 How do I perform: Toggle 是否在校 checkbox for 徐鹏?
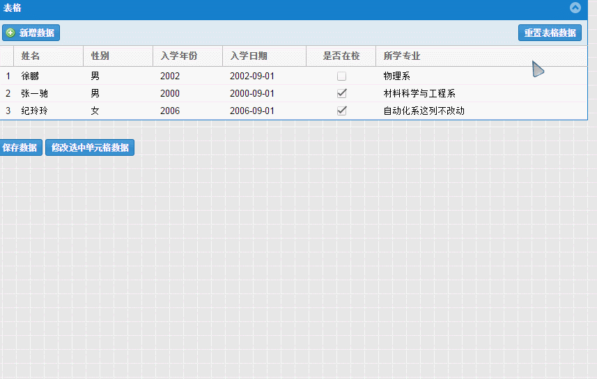tap(341, 76)
